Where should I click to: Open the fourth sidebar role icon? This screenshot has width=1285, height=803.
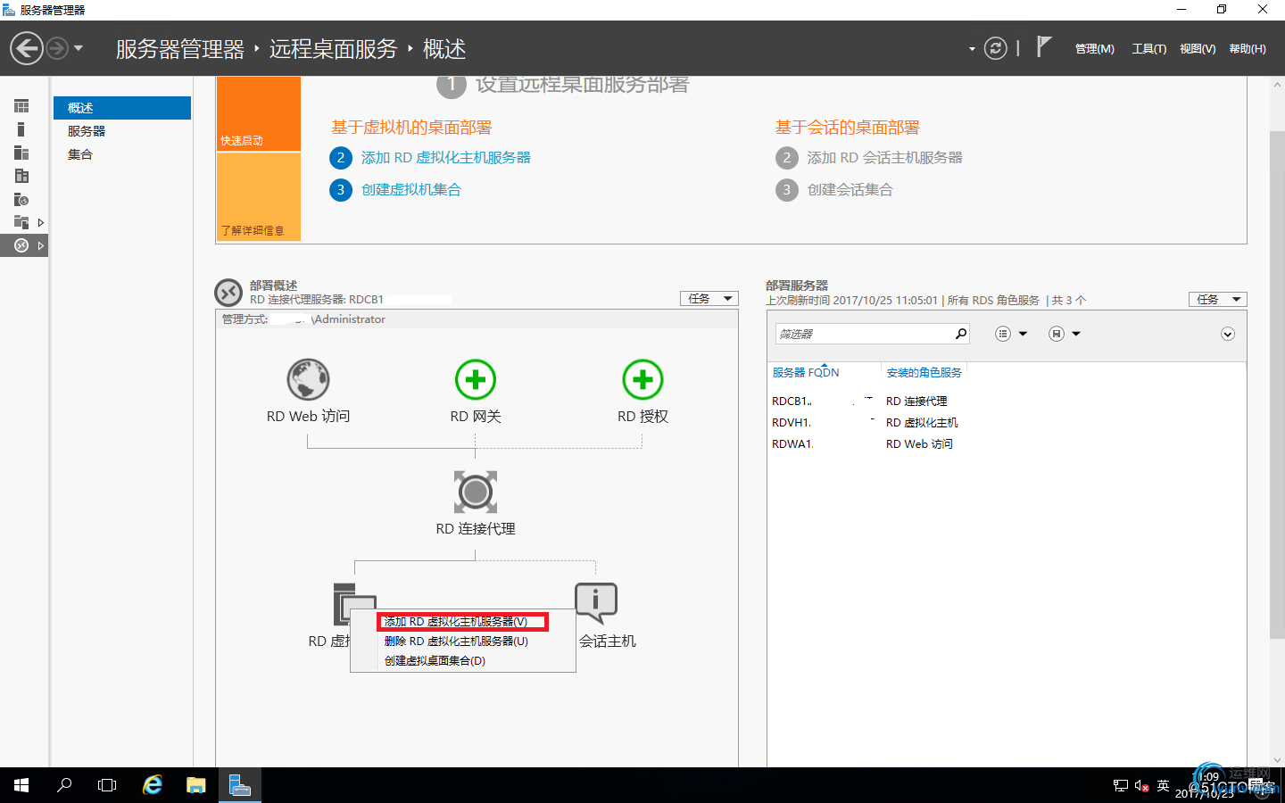coord(21,176)
